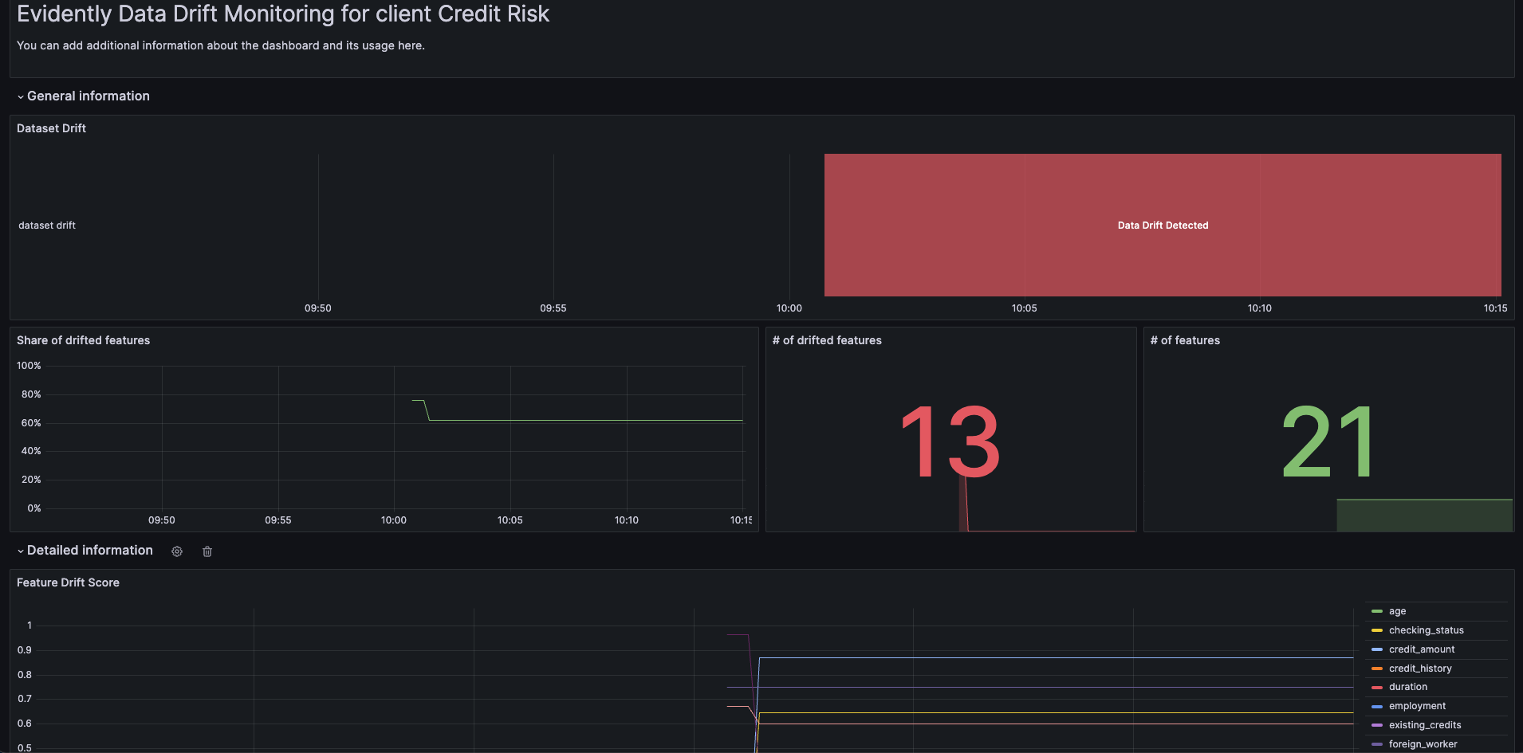The height and width of the screenshot is (753, 1523).
Task: Click the 100% label on Share of drifted features axis
Action: [29, 366]
